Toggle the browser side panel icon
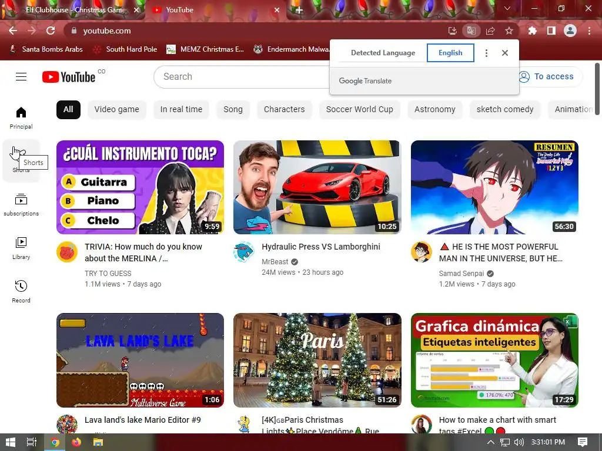 pos(551,31)
